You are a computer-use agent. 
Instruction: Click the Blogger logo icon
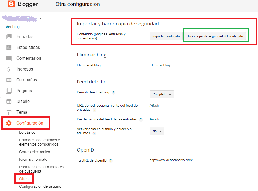coord(11,4)
